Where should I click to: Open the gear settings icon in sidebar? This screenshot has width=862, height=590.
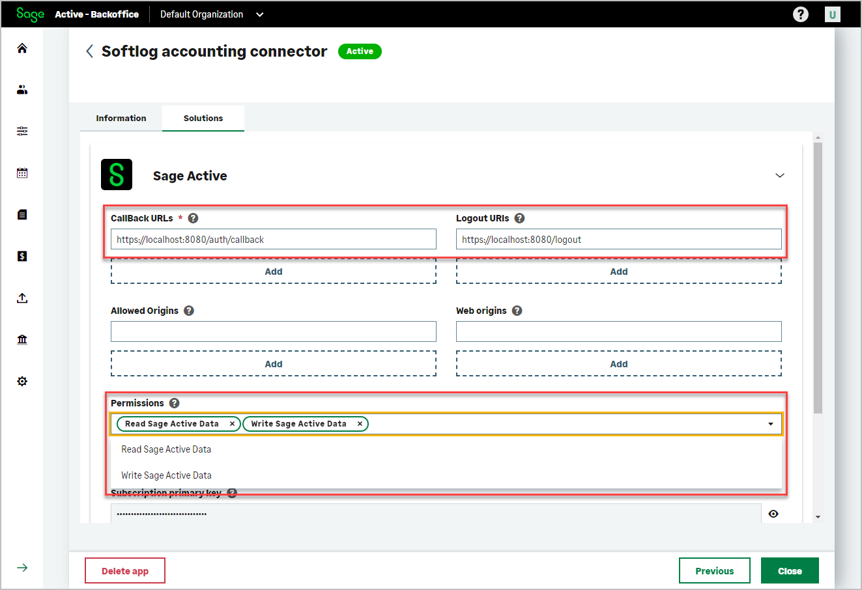22,382
